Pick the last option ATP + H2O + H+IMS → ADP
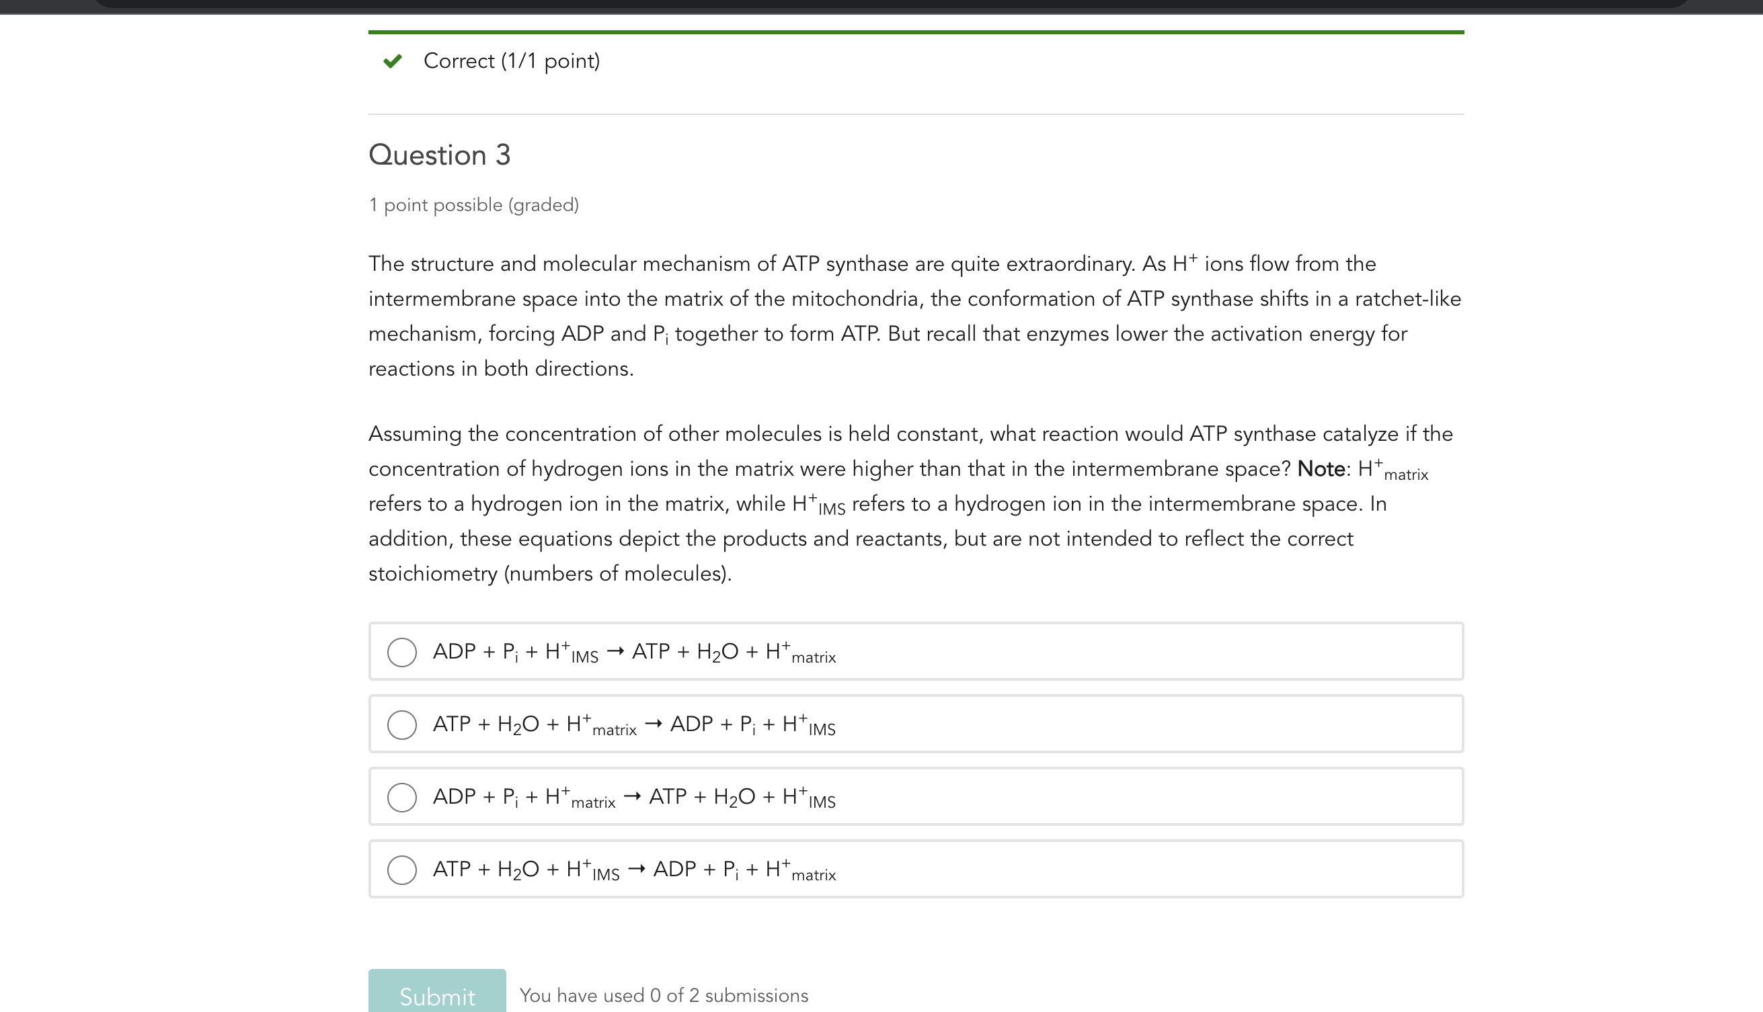Viewport: 1763px width, 1012px height. click(402, 870)
